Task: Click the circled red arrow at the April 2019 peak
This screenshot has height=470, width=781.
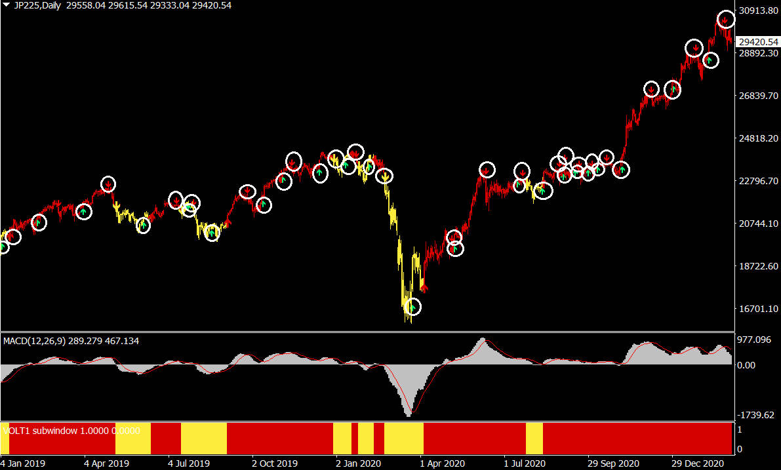Action: (108, 184)
